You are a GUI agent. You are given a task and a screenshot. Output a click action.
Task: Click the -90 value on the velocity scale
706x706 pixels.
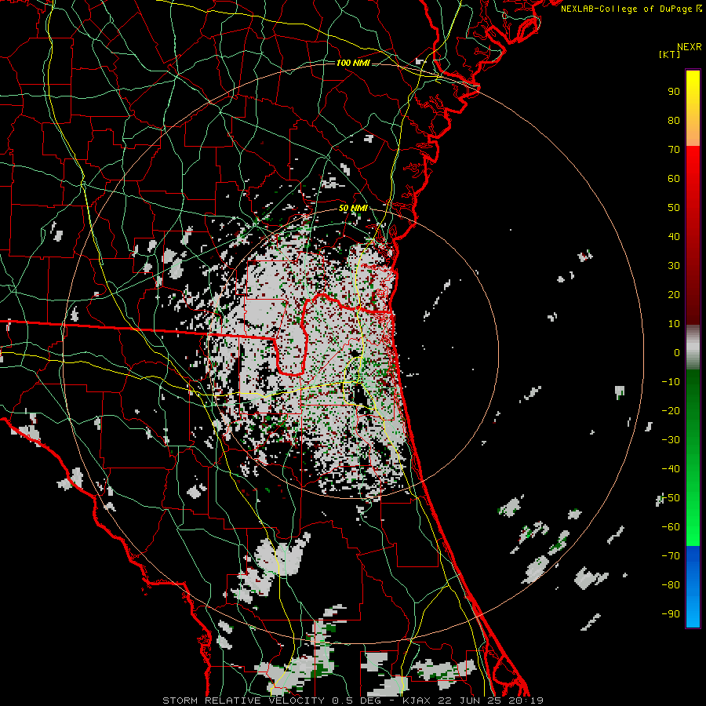point(671,614)
